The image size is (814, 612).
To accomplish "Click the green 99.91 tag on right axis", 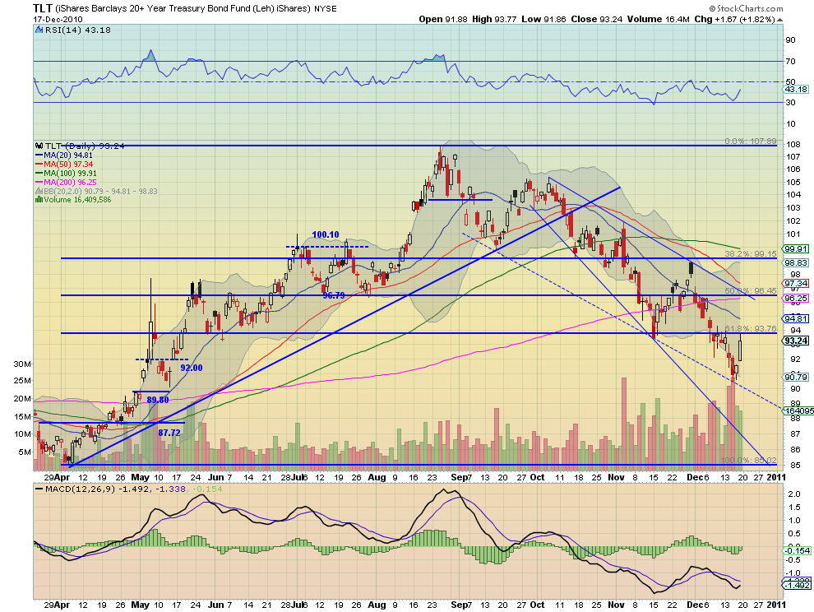I will click(796, 249).
